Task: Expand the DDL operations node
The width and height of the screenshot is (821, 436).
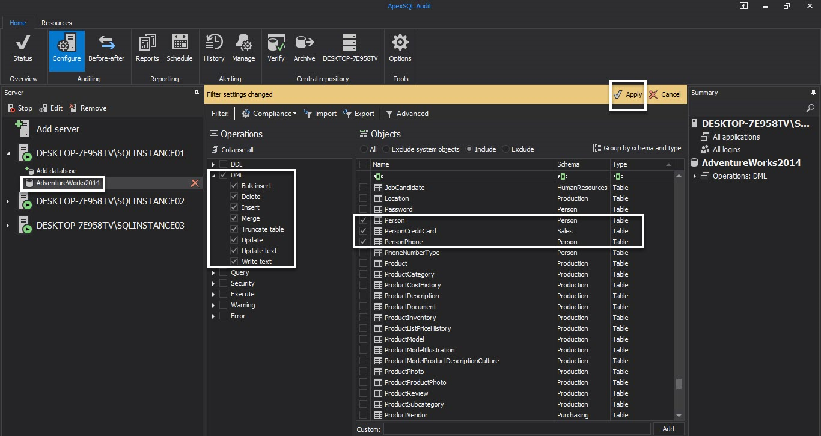Action: coord(213,164)
